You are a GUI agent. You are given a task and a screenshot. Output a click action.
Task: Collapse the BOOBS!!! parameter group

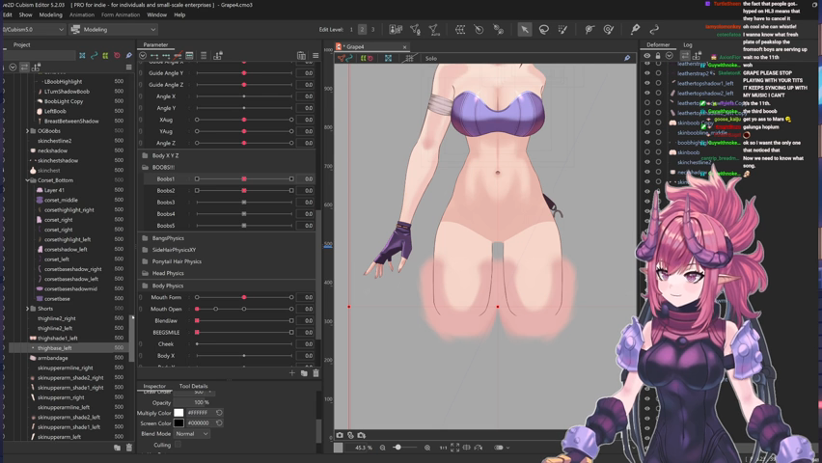(x=146, y=167)
